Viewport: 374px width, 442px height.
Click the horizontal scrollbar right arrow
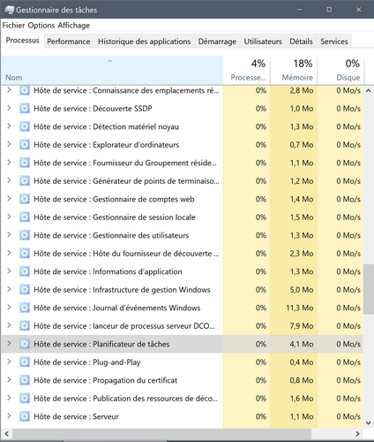click(x=357, y=434)
